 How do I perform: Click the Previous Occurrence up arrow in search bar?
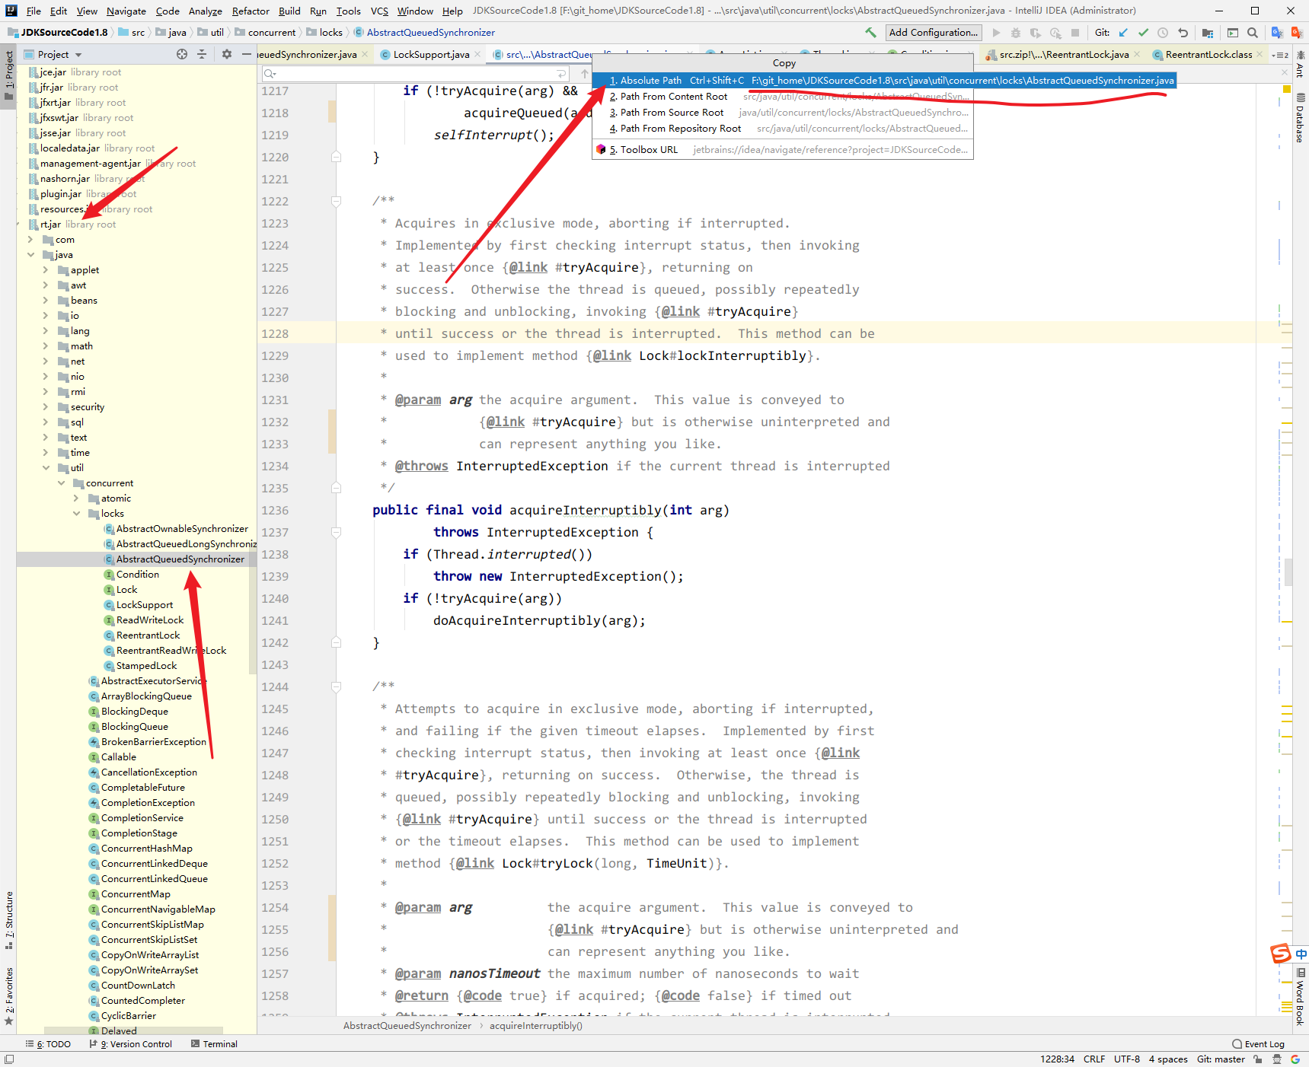pos(584,74)
